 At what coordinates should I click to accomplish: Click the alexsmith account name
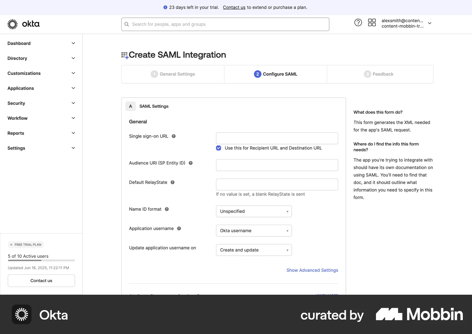pyautogui.click(x=402, y=21)
